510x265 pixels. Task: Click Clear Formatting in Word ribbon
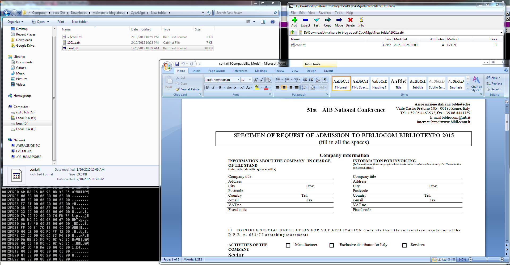click(268, 80)
